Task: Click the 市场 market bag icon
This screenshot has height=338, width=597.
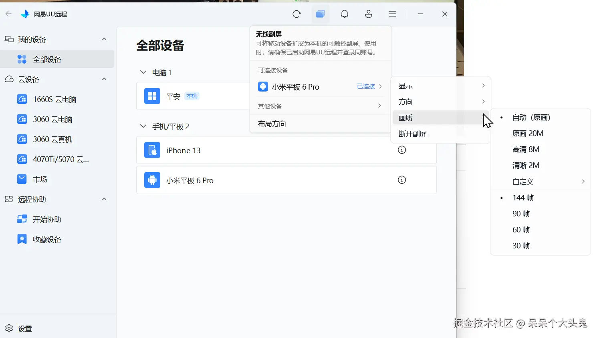Action: pos(22,179)
